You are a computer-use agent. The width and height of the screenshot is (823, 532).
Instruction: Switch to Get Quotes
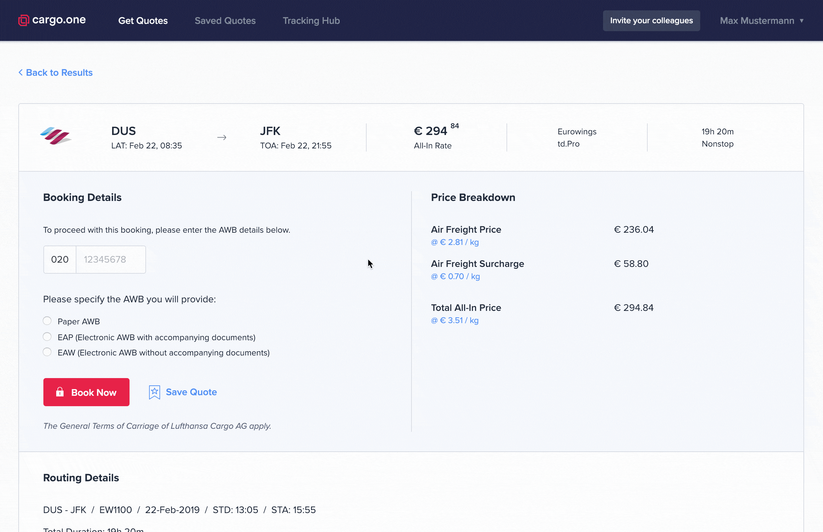click(143, 20)
